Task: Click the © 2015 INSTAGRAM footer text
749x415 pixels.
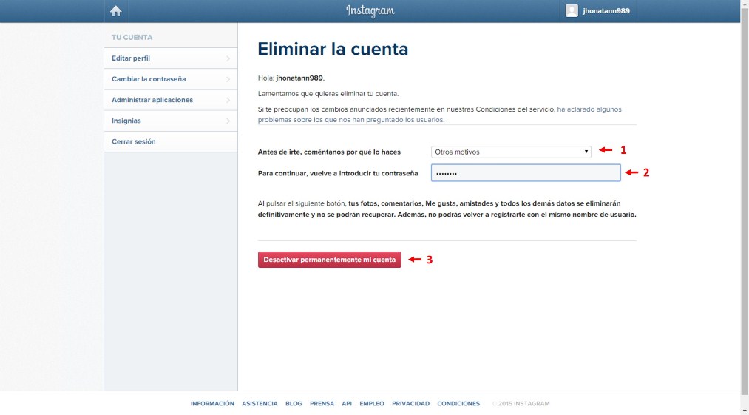Action: (521, 403)
